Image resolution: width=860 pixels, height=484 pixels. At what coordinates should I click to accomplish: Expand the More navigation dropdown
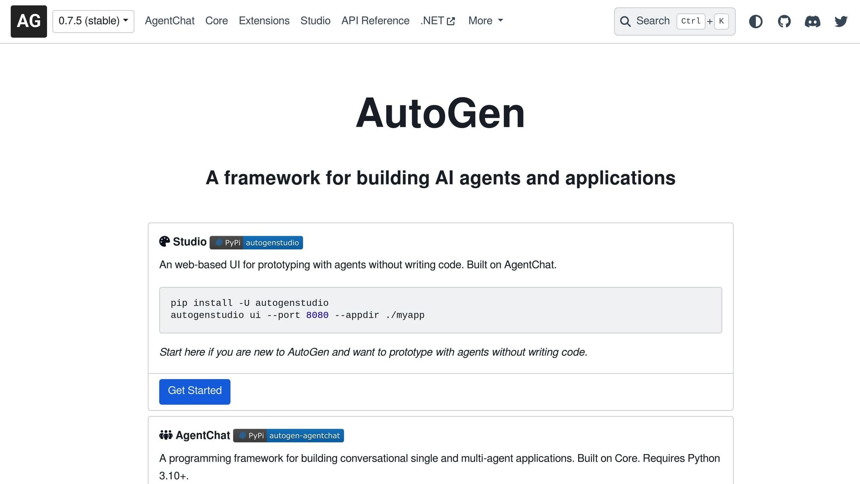pos(485,21)
